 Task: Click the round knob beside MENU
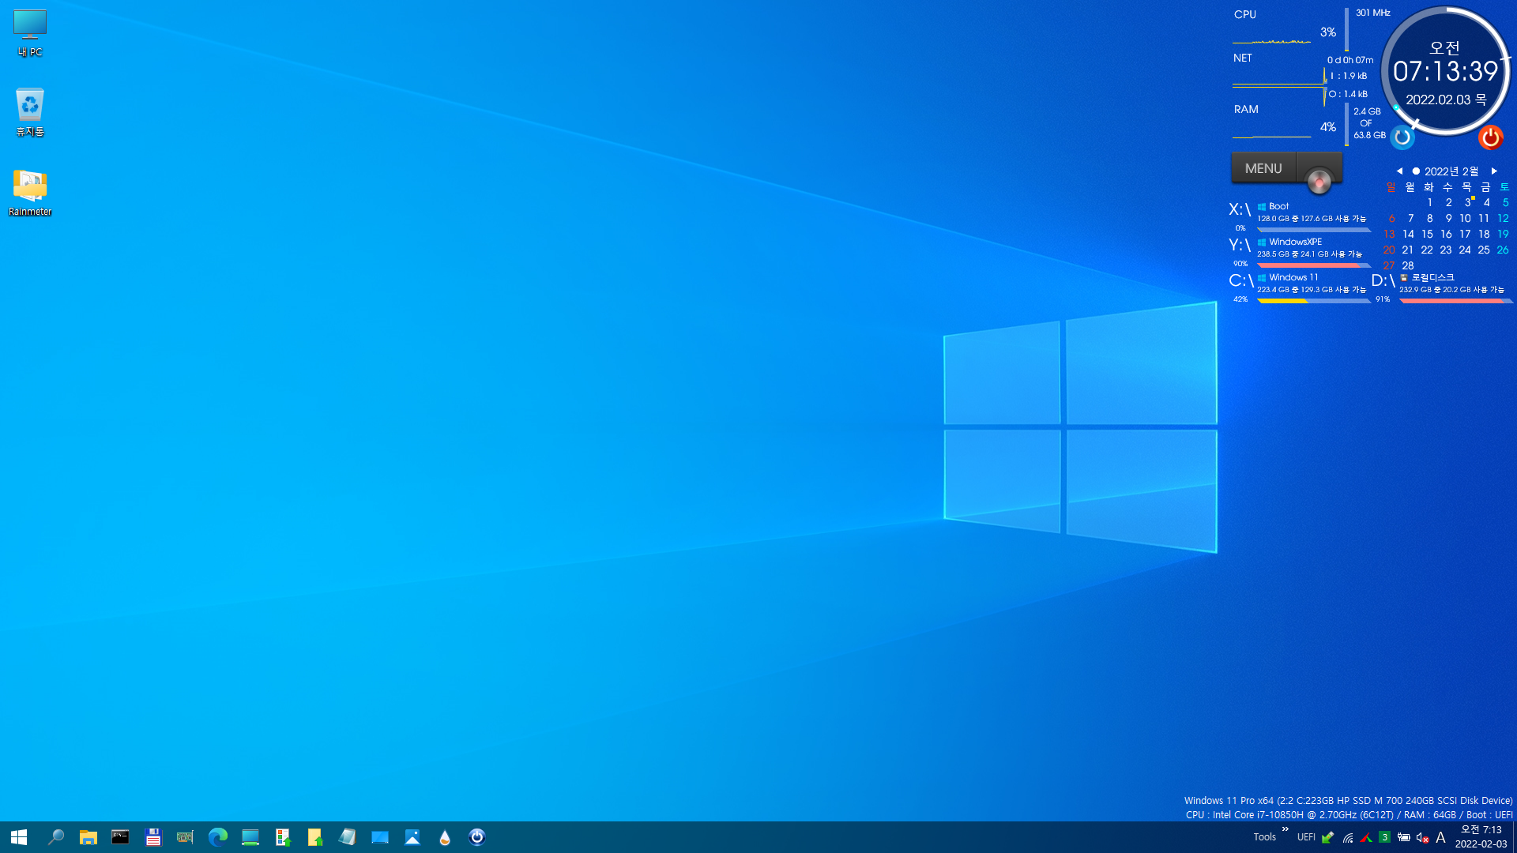click(1319, 182)
